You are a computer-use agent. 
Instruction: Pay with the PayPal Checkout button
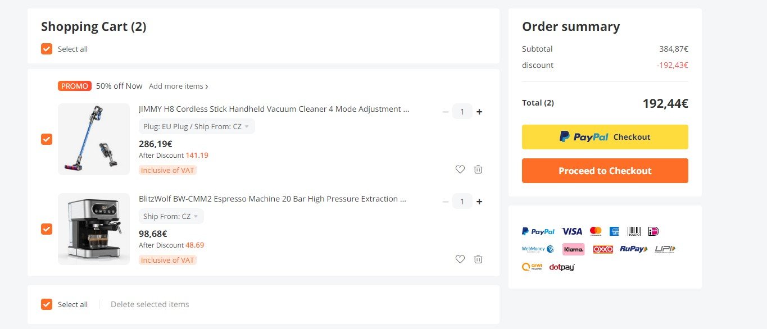coord(605,137)
